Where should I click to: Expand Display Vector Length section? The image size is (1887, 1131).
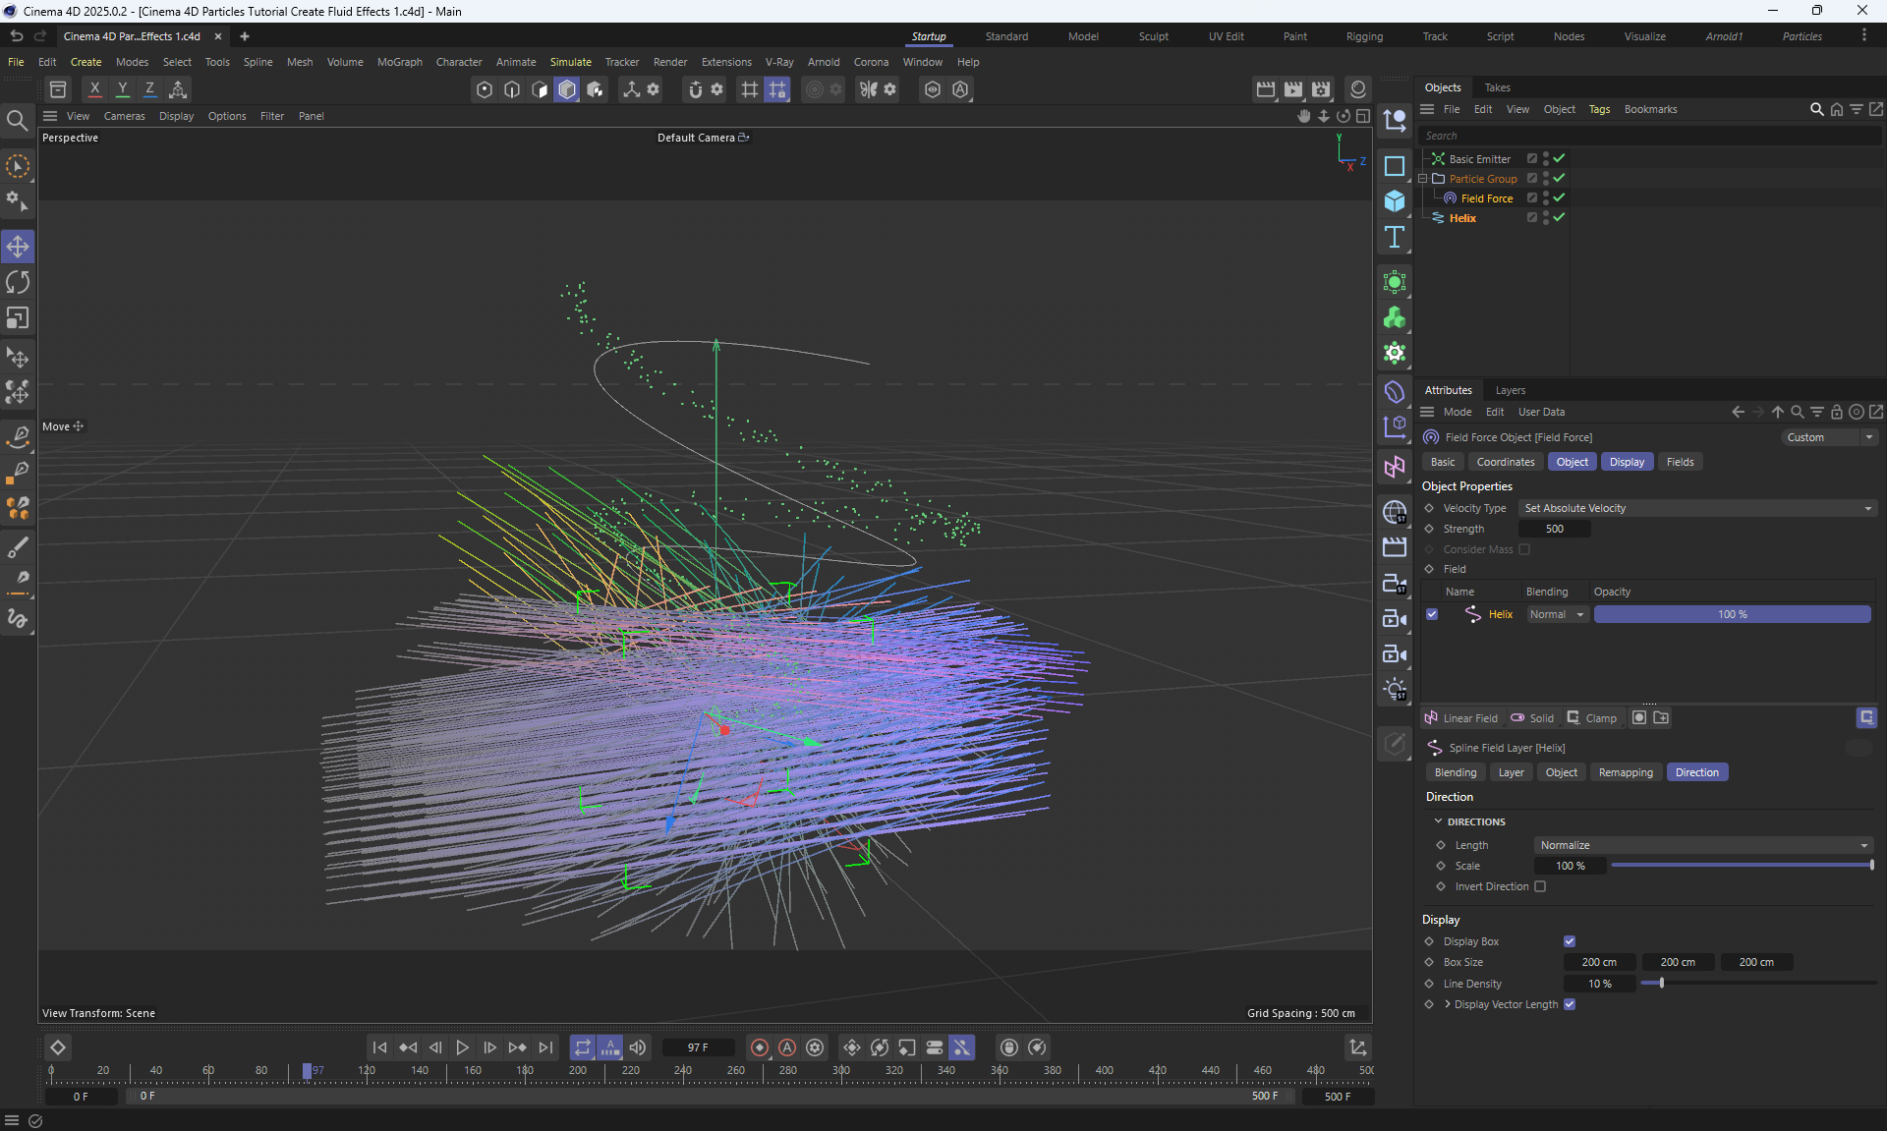click(x=1448, y=1004)
